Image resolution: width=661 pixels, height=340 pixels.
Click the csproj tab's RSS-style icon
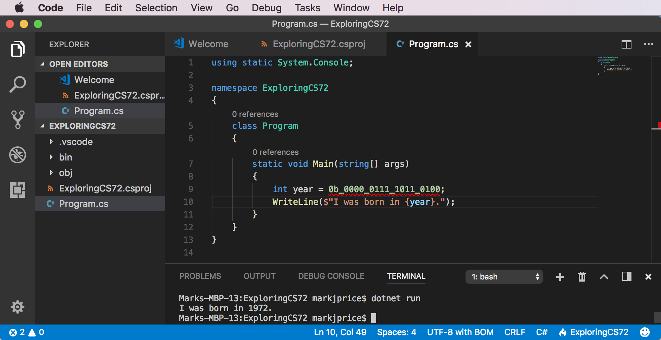264,44
